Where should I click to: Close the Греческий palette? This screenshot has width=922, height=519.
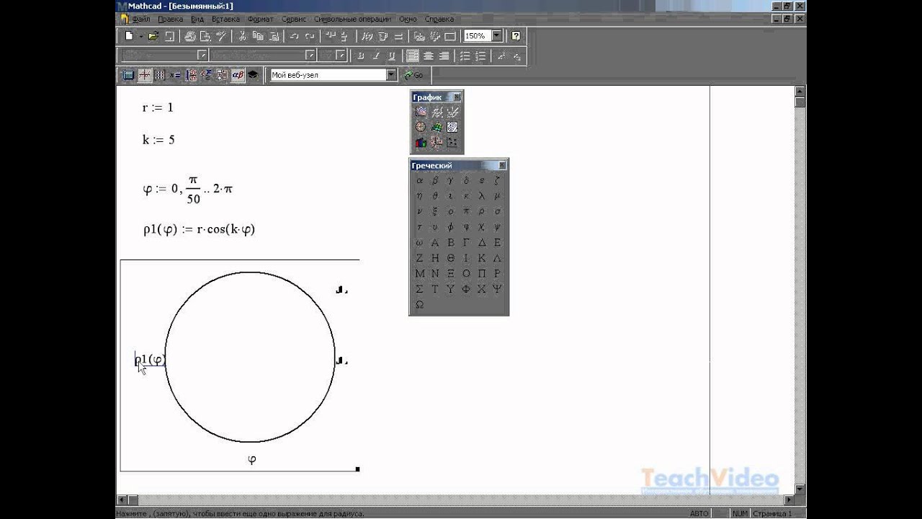coord(502,165)
